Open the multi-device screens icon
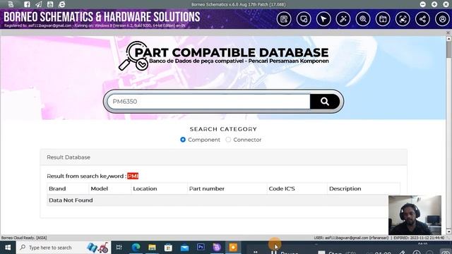The height and width of the screenshot is (254, 452). [x=304, y=19]
